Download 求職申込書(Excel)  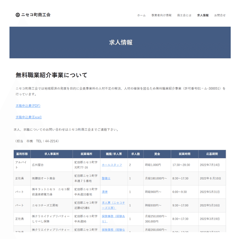coord(29,117)
